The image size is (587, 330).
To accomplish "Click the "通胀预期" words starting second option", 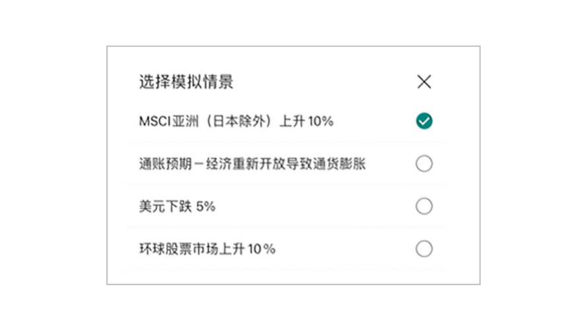I will (x=165, y=164).
